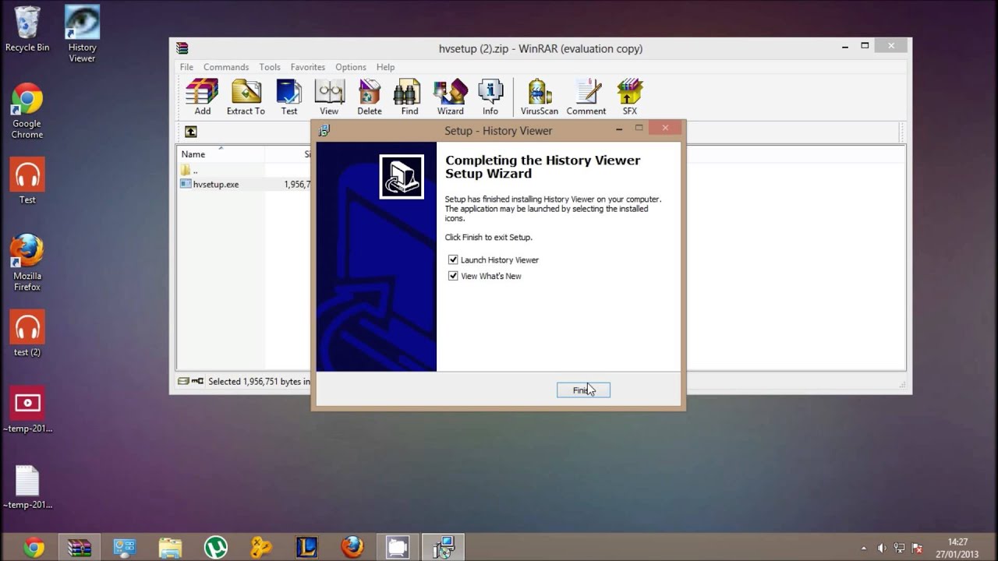Open the Commands menu in WinRAR

pos(226,67)
